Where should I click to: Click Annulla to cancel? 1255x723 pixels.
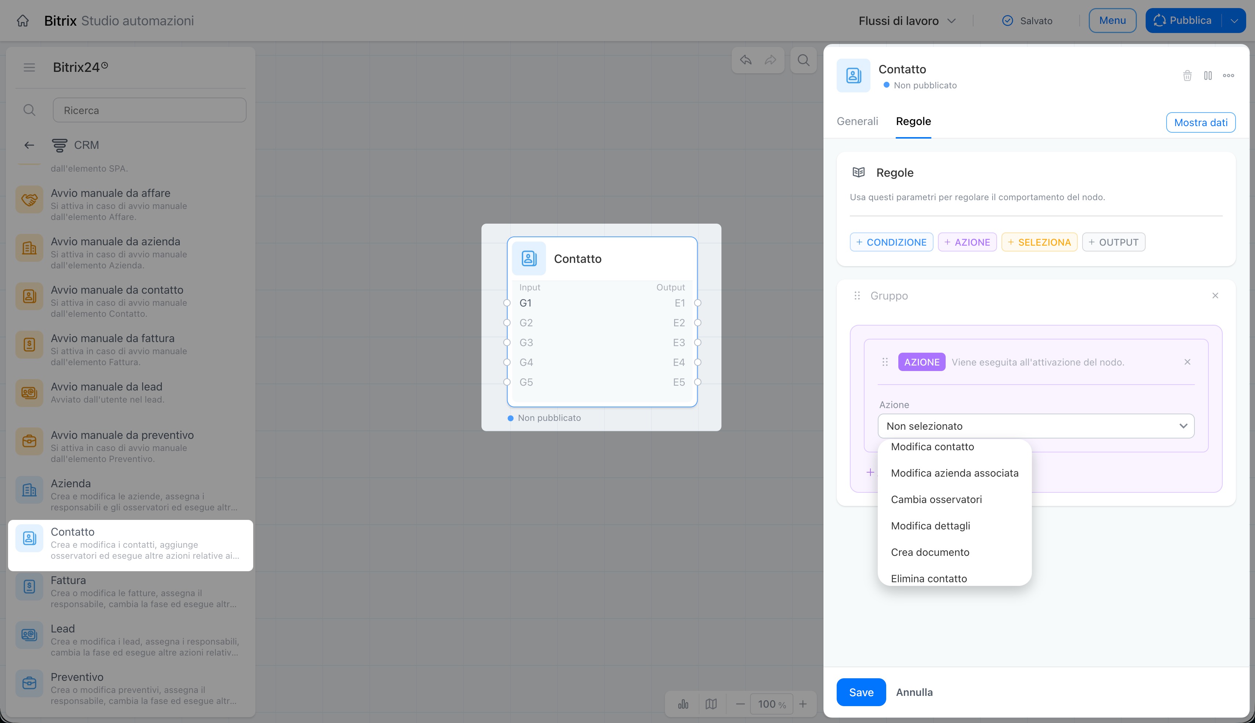[914, 692]
